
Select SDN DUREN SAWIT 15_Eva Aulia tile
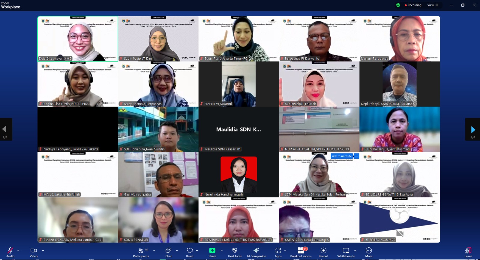coord(400,175)
